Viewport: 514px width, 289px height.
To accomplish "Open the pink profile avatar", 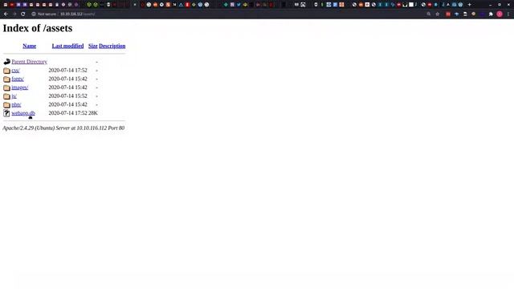I will [500, 14].
